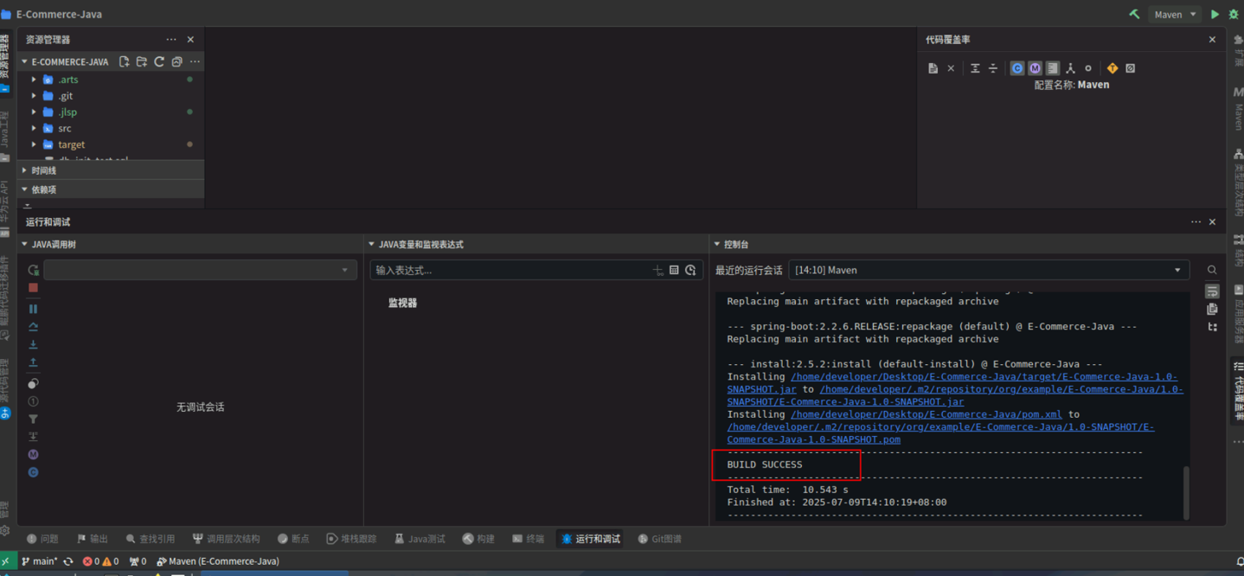Screen dimensions: 1244x576
Task: Click the Debug bug icon at top right
Action: (x=1234, y=14)
